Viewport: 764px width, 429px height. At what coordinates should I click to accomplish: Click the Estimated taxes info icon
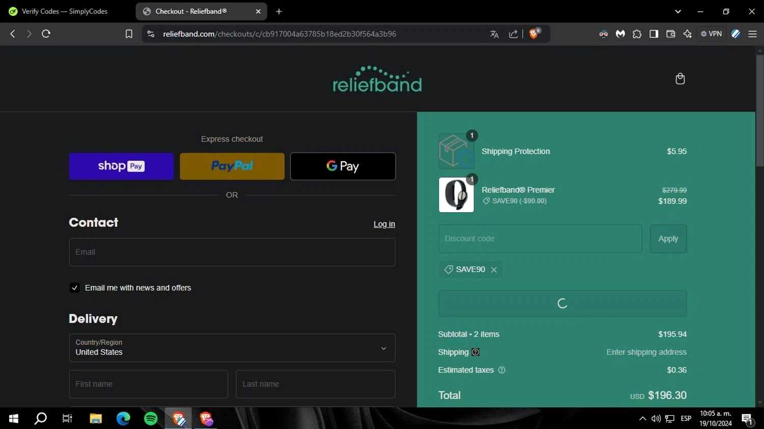click(x=502, y=370)
